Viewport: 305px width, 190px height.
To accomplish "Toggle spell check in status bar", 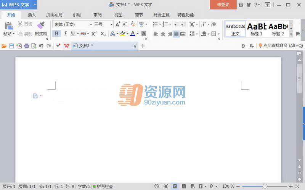I will [103, 187].
